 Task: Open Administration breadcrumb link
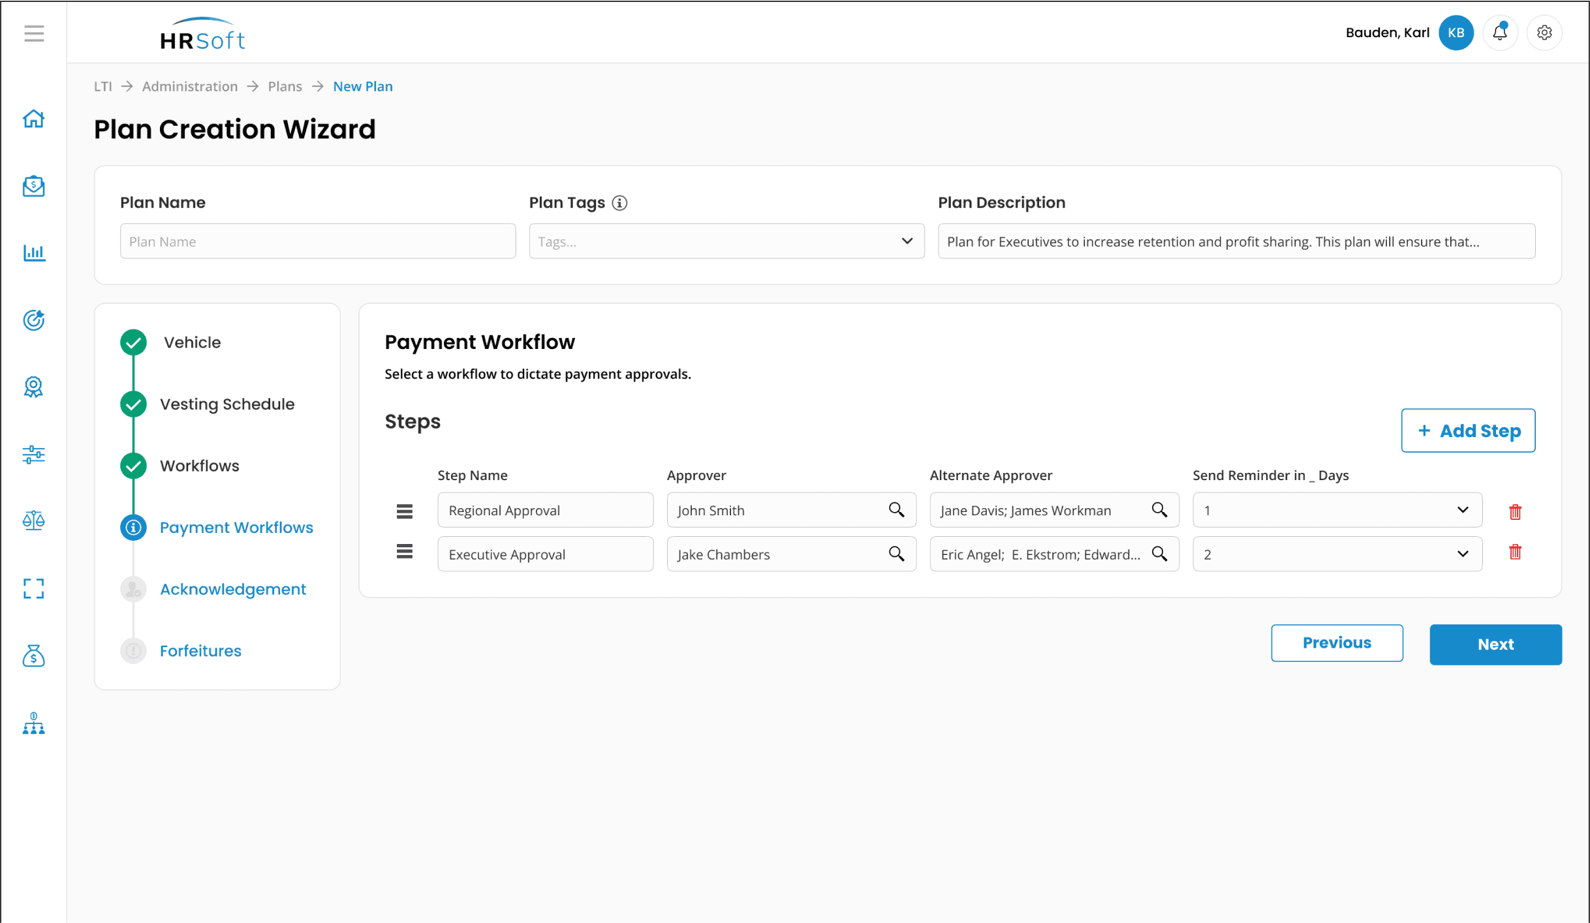click(190, 86)
